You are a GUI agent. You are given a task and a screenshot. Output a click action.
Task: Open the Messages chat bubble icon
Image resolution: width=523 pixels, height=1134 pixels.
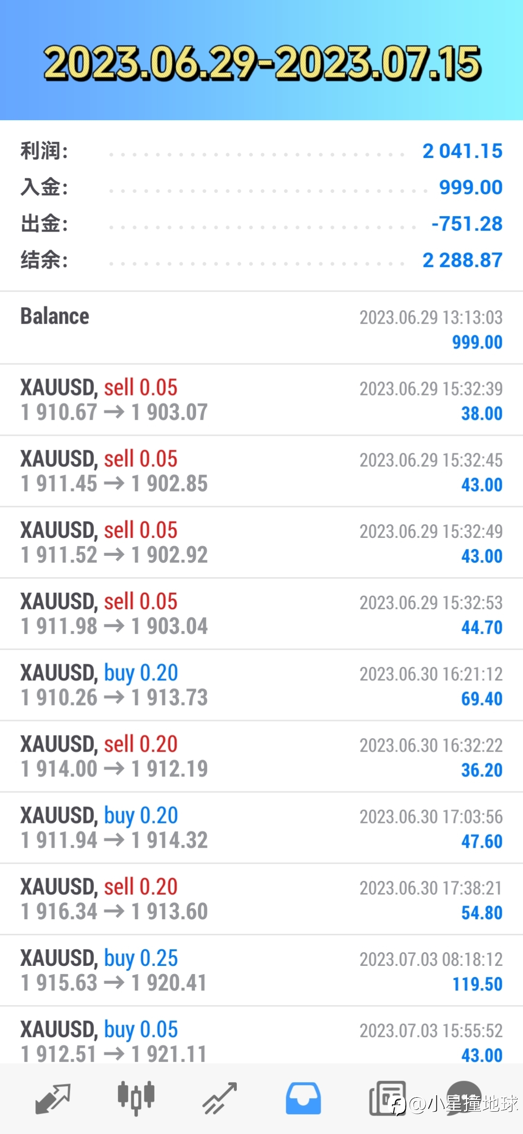pyautogui.click(x=464, y=1098)
